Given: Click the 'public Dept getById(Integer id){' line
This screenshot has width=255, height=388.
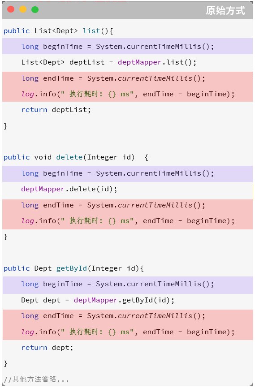Looking at the screenshot, I should (x=74, y=268).
